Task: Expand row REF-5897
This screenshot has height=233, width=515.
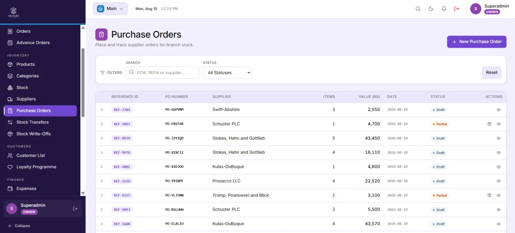Action: 102,124
